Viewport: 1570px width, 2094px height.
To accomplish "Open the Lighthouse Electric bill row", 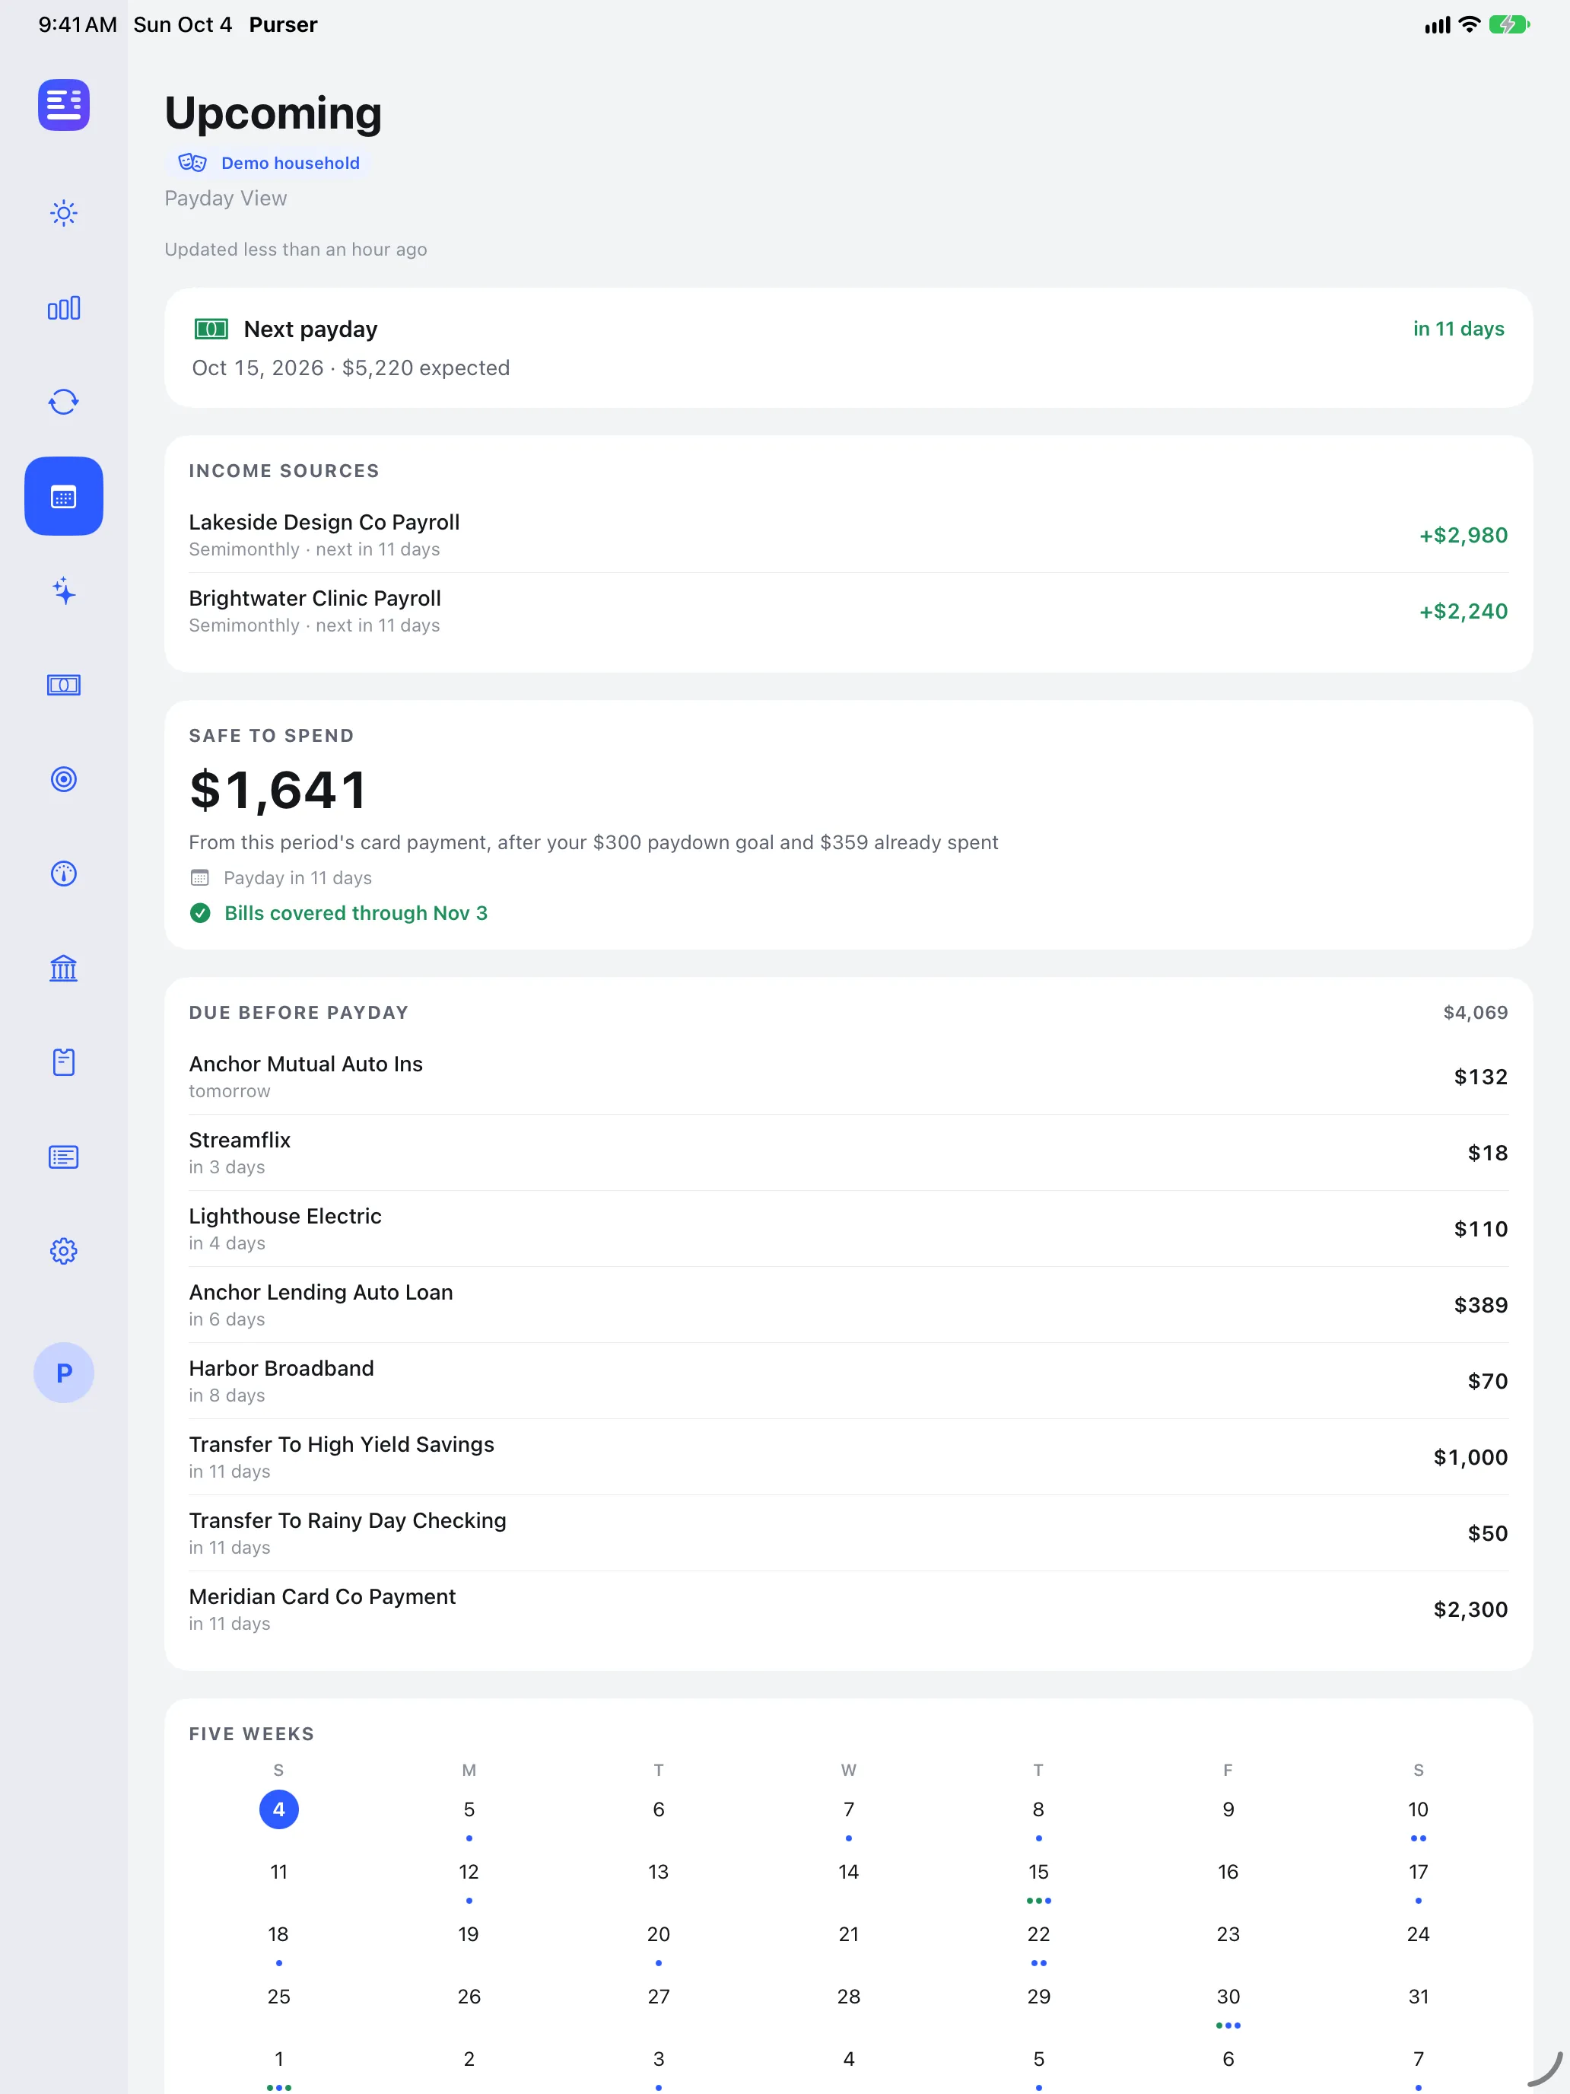I will 848,1229.
